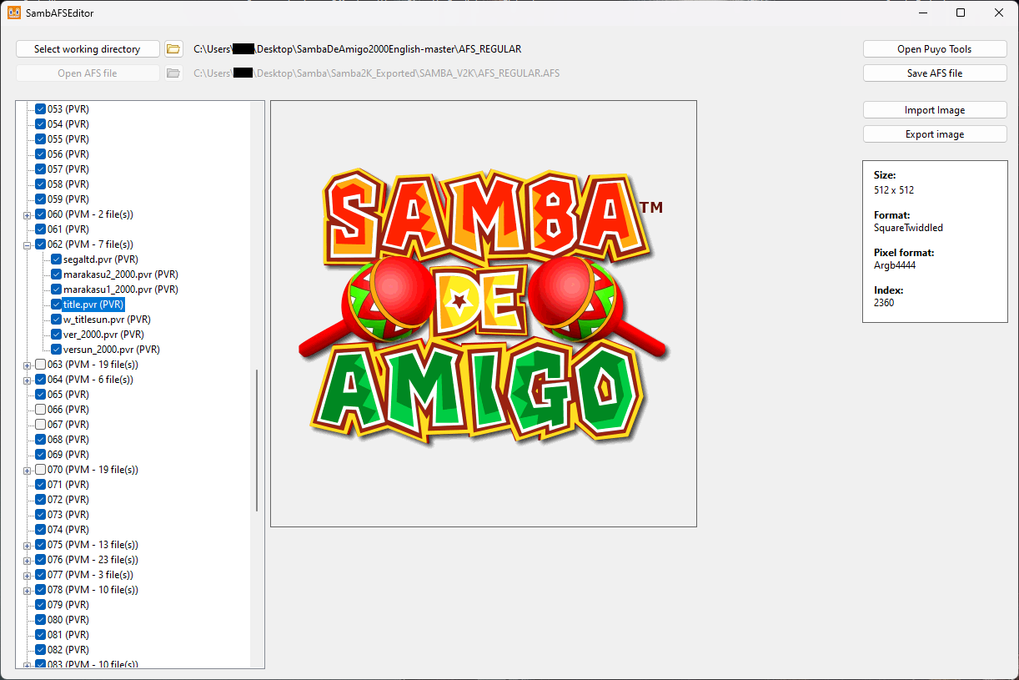Expand the 070 (PVM - 19 file(s)) node
This screenshot has height=680, width=1019.
click(x=28, y=470)
